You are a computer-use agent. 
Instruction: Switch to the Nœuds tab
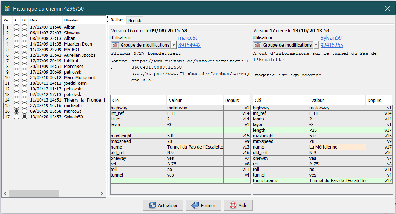(135, 20)
